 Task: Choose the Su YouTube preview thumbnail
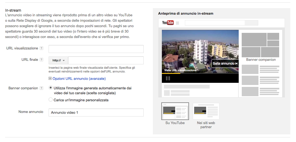coord(175,111)
